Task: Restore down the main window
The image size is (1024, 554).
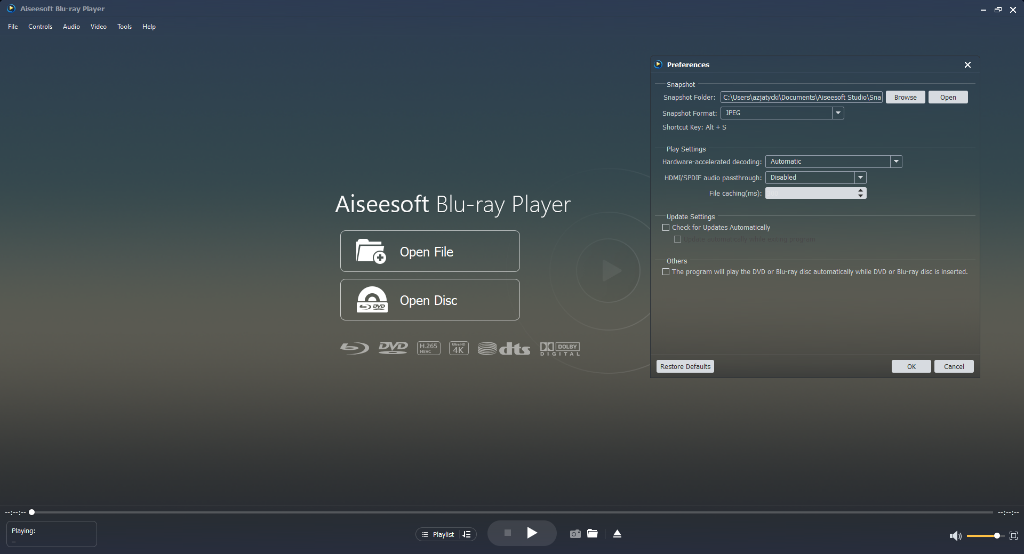Action: click(998, 10)
